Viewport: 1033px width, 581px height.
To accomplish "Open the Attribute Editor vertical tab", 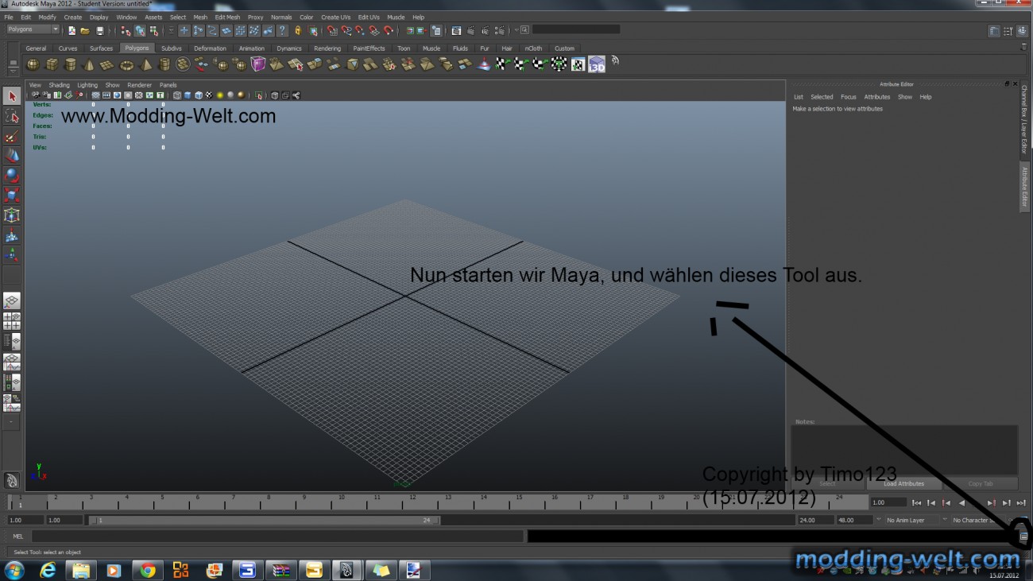I will point(1025,187).
